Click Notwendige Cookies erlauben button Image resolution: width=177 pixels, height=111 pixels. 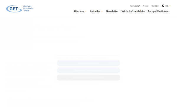pyautogui.click(x=88, y=70)
